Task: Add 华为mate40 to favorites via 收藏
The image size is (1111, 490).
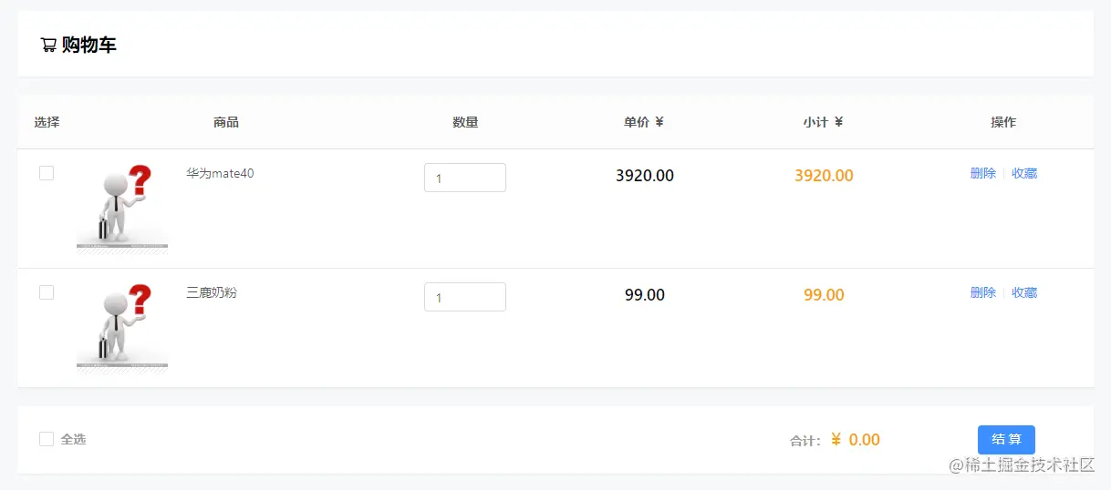Action: (1024, 173)
